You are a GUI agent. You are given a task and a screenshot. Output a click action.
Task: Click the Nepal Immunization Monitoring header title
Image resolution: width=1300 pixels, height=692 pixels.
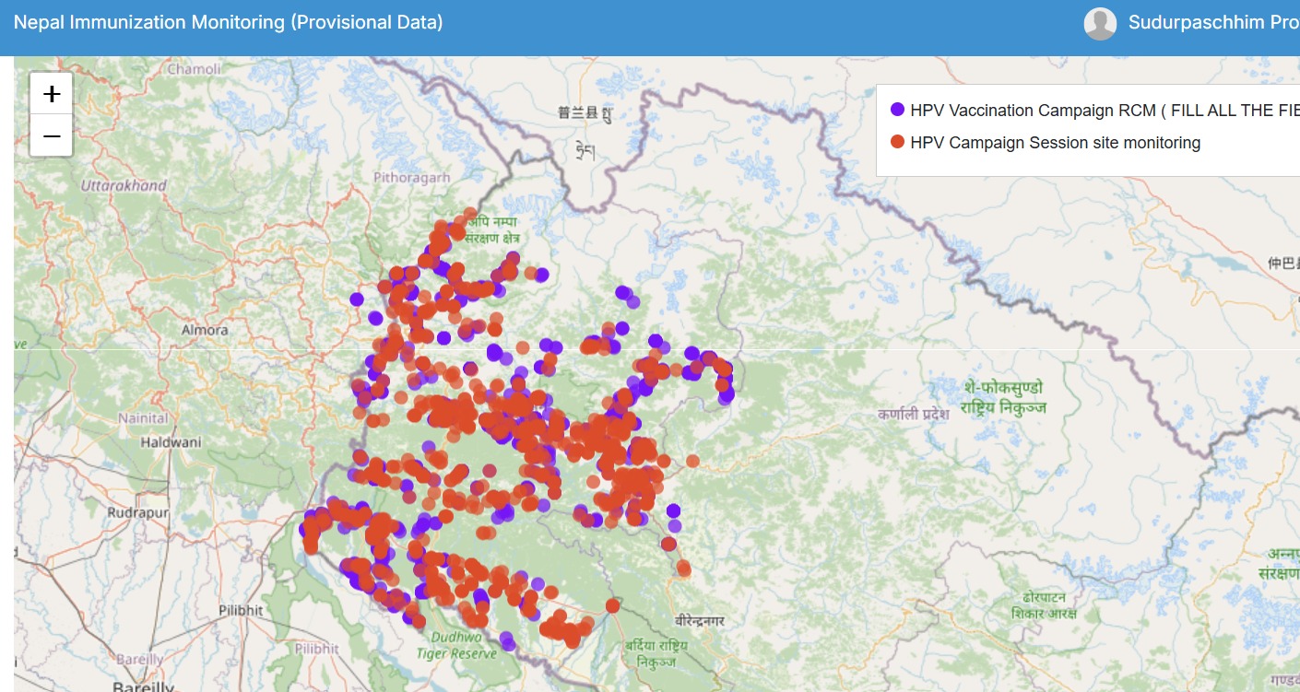(229, 22)
